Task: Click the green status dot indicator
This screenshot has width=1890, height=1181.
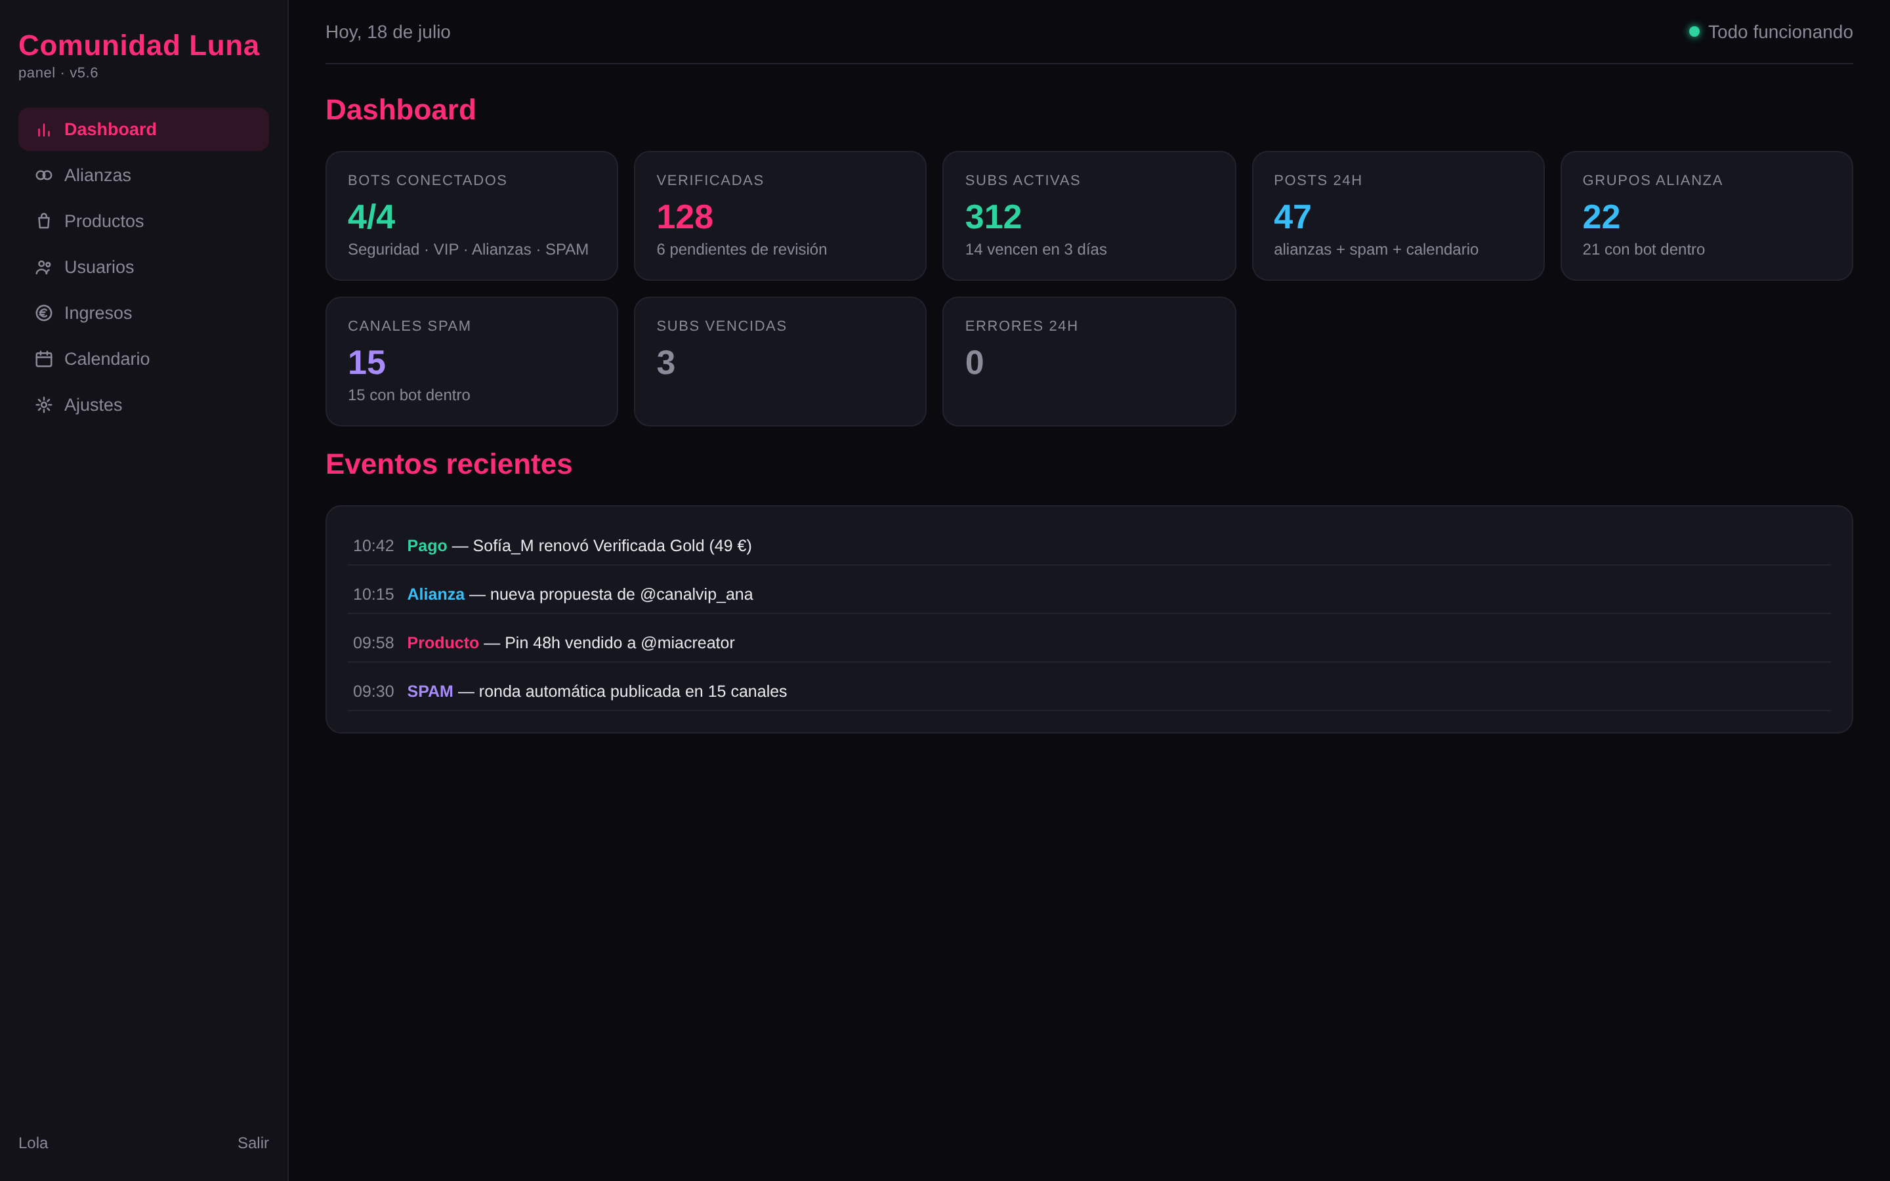Action: tap(1694, 32)
